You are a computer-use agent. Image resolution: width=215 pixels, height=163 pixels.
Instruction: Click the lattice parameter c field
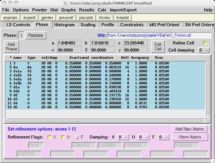pos(136,43)
